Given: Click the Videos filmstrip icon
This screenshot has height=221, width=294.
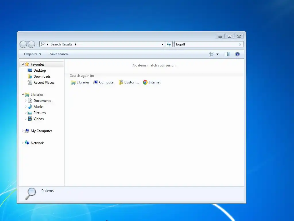Looking at the screenshot, I should coord(30,119).
